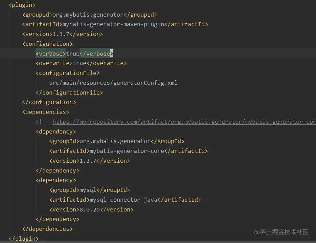Click the version 8.0.29 line
This screenshot has width=316, height=243.
[x=91, y=209]
